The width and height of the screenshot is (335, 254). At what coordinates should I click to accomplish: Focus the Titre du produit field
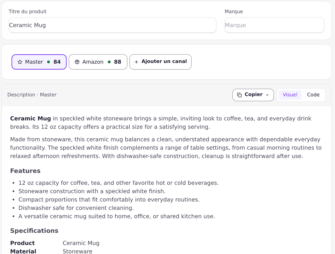(113, 25)
